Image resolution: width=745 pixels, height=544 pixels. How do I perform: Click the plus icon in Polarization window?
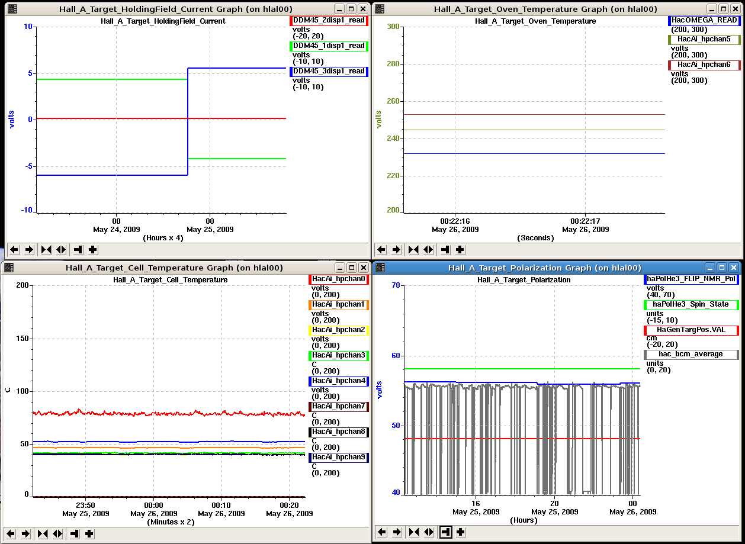pyautogui.click(x=461, y=532)
